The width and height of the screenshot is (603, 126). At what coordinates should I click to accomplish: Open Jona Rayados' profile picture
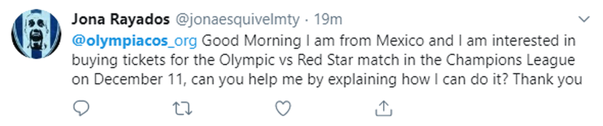coord(36,34)
